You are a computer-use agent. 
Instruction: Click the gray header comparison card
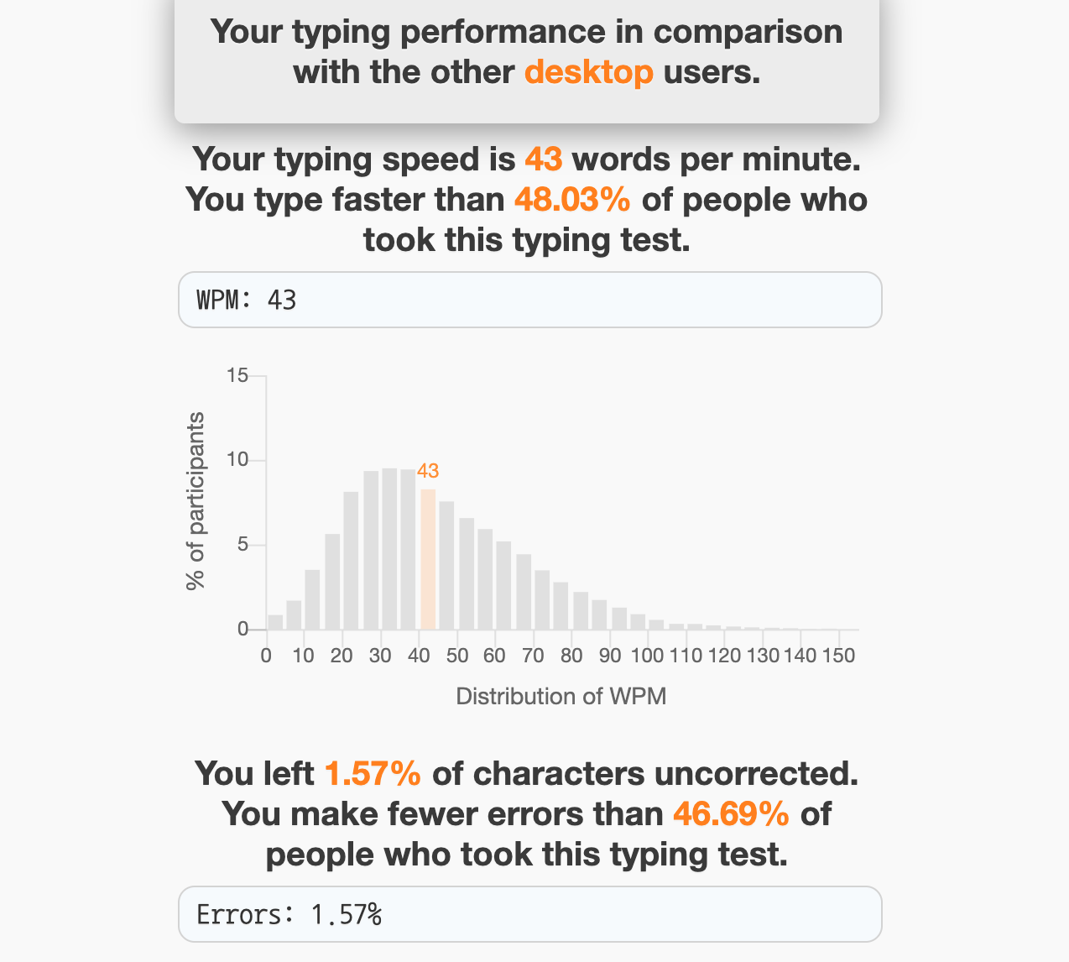pos(527,59)
